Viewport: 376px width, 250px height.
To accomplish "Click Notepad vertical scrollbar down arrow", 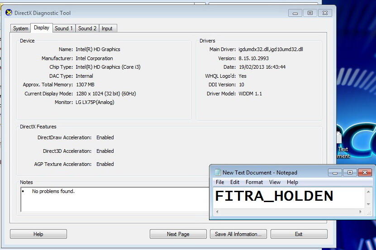I will (368, 204).
